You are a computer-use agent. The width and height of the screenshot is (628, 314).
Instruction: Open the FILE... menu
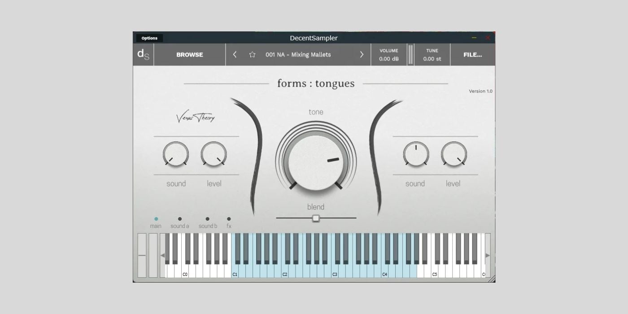pos(472,54)
